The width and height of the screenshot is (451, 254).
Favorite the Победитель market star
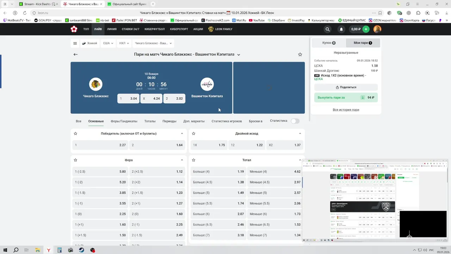75,134
